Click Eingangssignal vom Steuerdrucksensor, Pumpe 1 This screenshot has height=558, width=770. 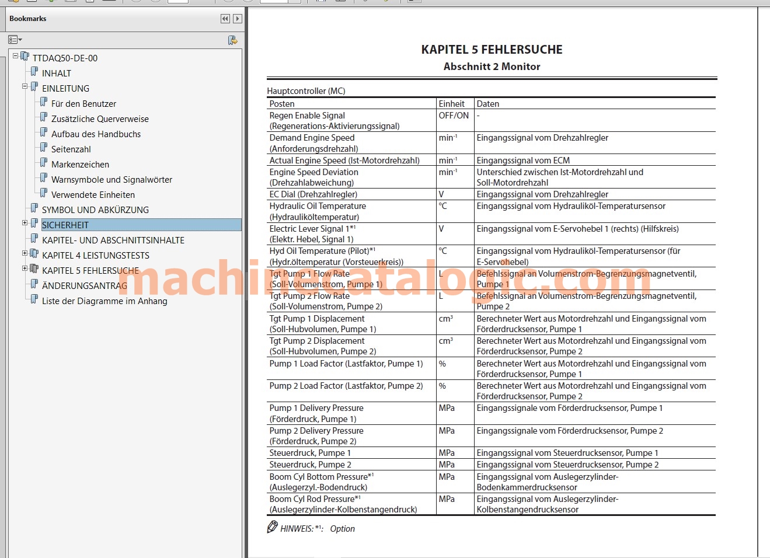567,453
